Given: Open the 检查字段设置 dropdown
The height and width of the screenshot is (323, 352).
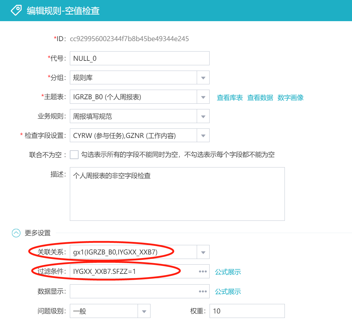Looking at the screenshot, I should 203,136.
